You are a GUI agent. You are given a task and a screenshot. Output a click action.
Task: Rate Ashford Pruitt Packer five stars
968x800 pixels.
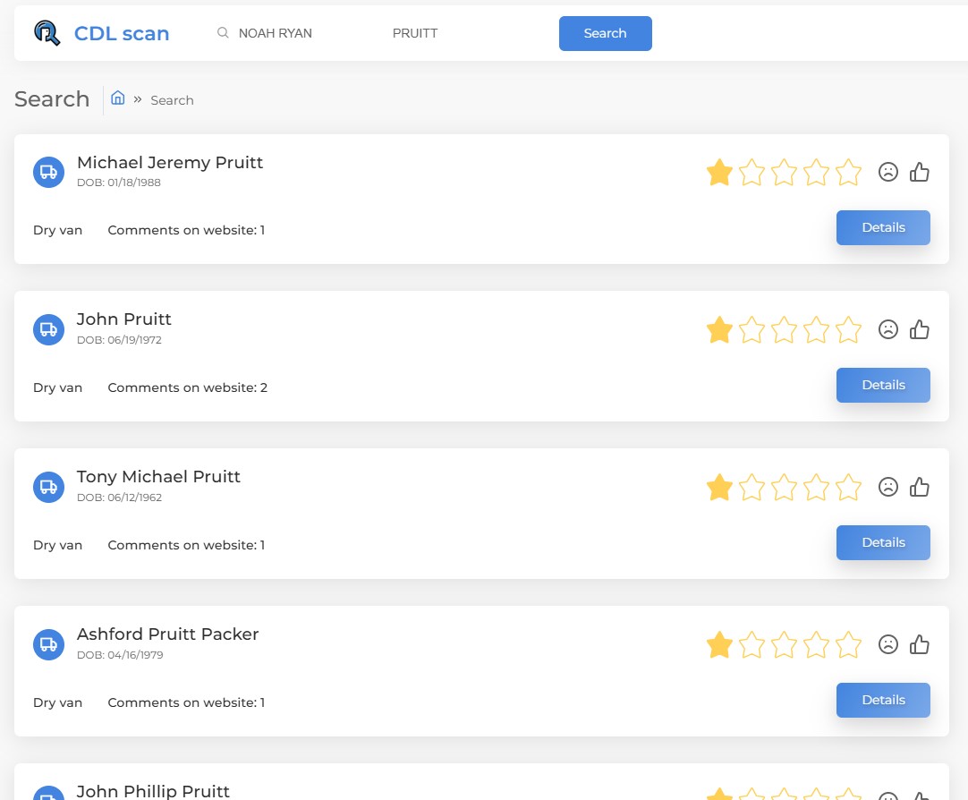pos(848,644)
